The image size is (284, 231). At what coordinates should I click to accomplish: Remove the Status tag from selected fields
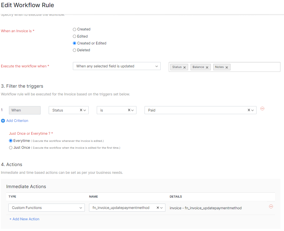[x=185, y=67]
